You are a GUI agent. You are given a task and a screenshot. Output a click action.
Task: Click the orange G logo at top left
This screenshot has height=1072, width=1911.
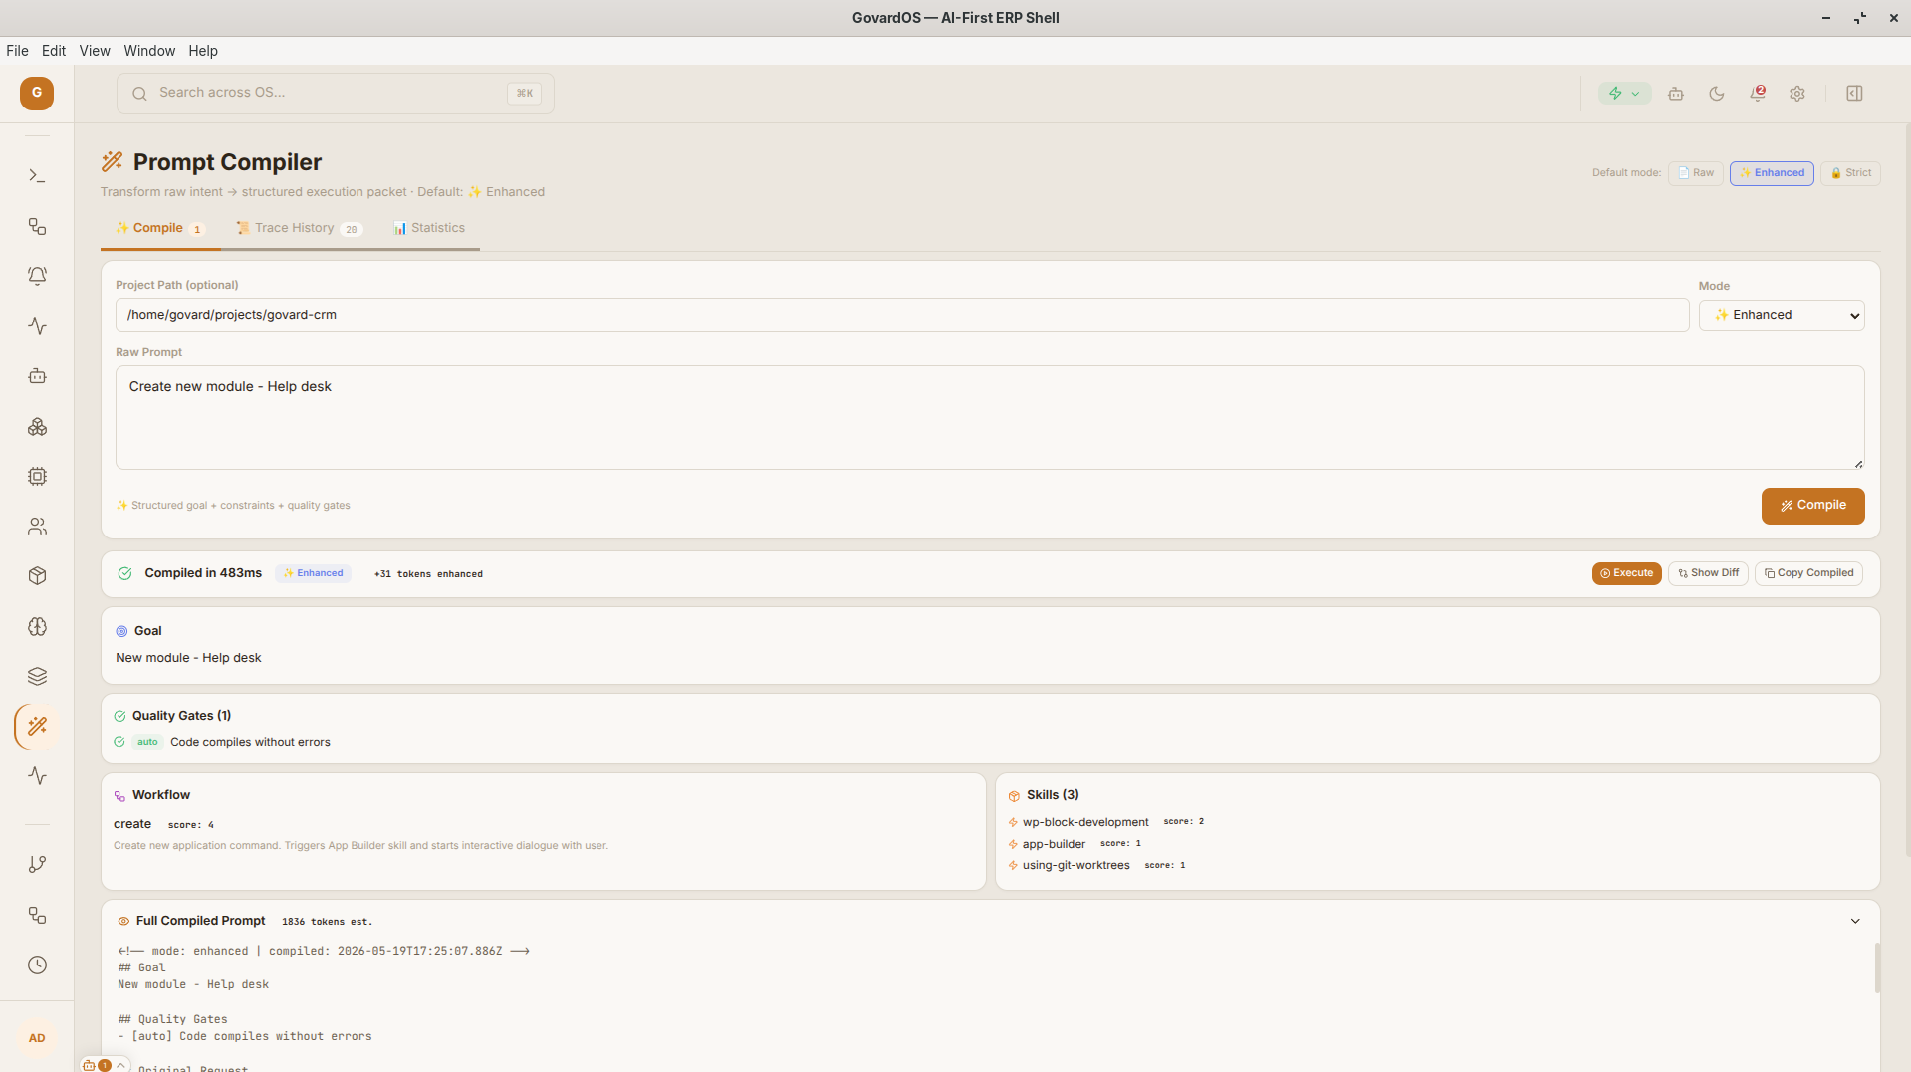pos(37,93)
